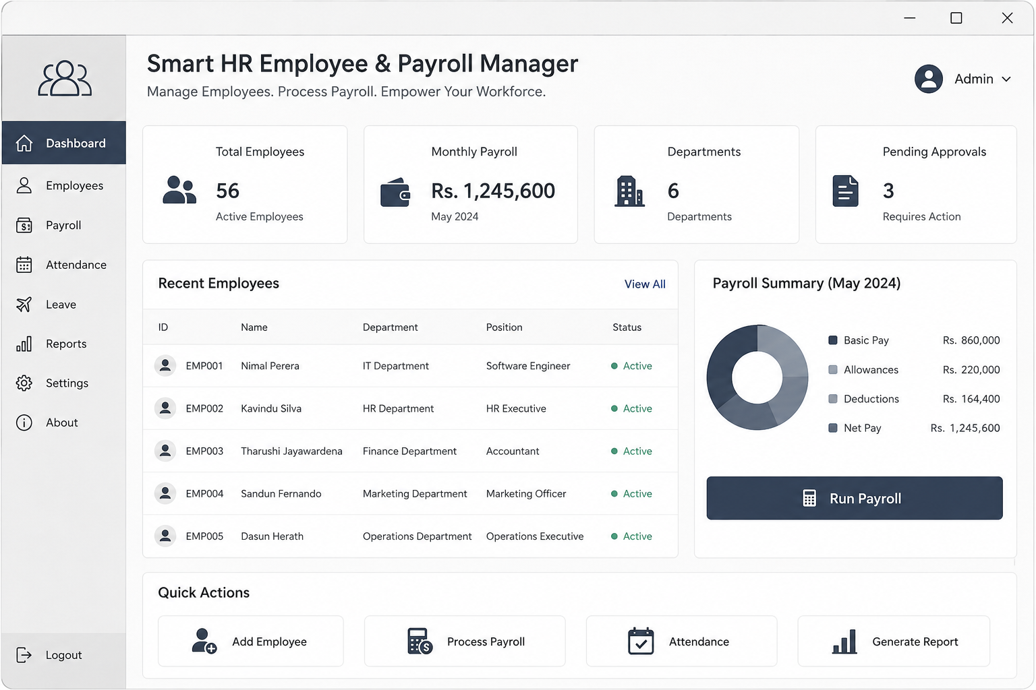Viewport: 1036px width, 690px height.
Task: Click the people logo icon in sidebar
Action: pos(65,79)
